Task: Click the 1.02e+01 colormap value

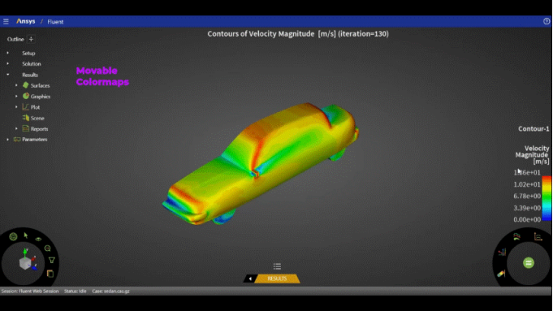Action: point(527,184)
